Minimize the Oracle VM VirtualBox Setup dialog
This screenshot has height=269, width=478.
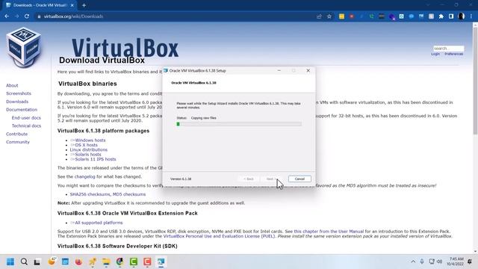(x=279, y=70)
